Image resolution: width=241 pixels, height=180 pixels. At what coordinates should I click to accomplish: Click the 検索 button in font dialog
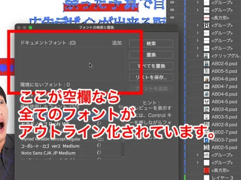[x=151, y=43]
